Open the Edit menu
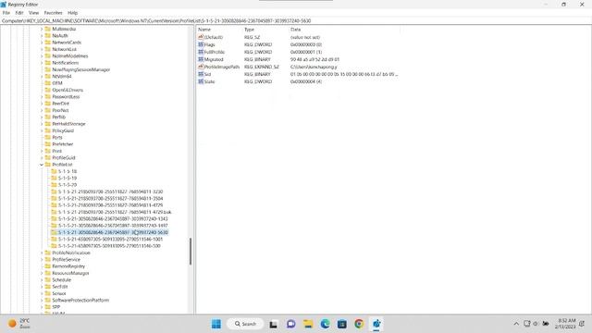This screenshot has height=333, width=592. [x=19, y=13]
